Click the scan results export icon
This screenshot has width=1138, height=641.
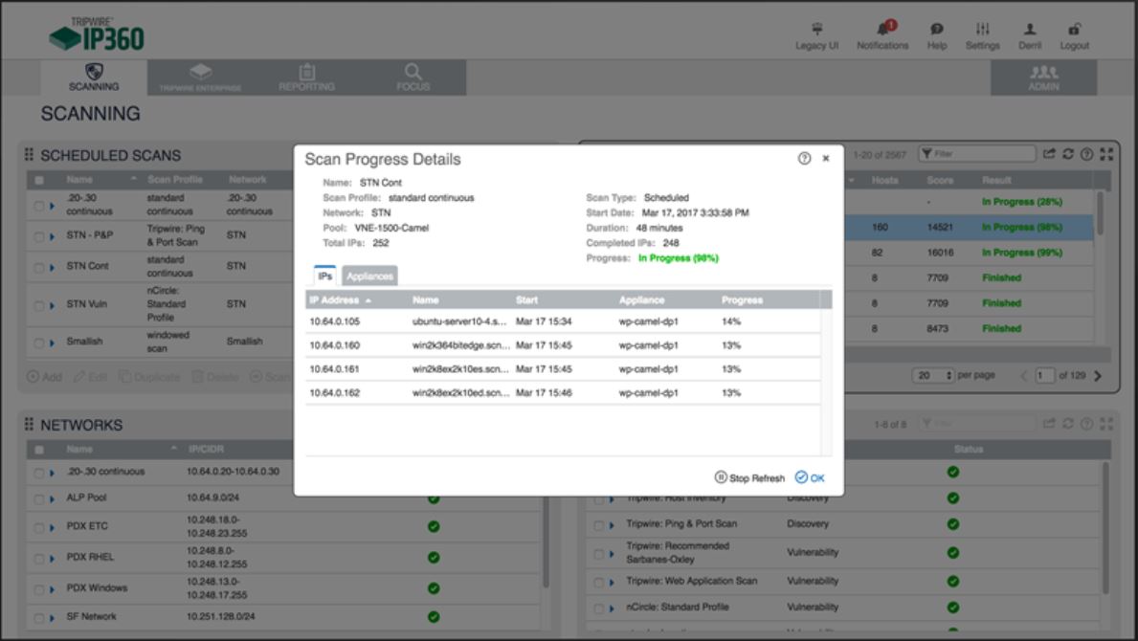[x=1049, y=154]
